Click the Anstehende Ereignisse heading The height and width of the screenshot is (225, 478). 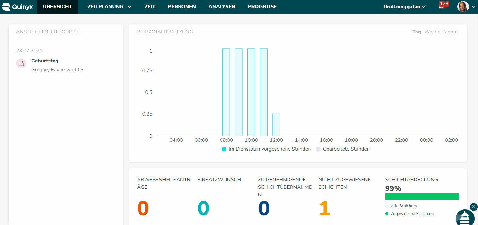tap(48, 32)
